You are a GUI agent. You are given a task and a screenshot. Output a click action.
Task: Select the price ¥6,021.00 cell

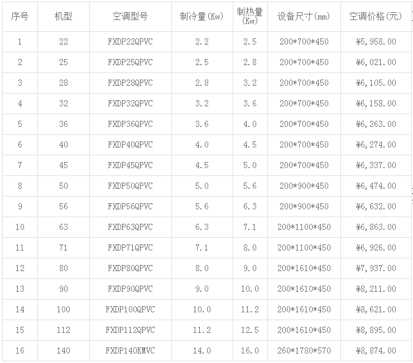point(376,62)
